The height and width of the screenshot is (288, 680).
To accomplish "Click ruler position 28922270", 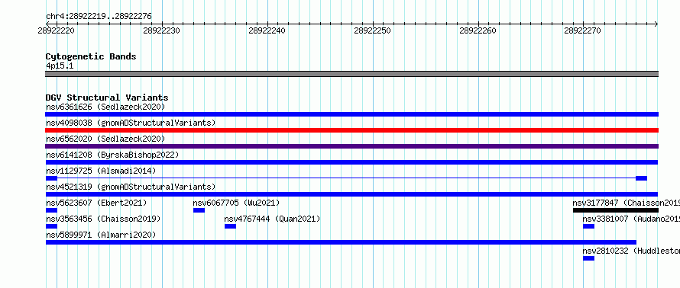I will (582, 30).
